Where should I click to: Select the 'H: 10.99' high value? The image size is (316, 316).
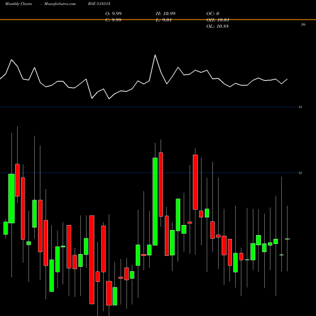[x=166, y=14]
